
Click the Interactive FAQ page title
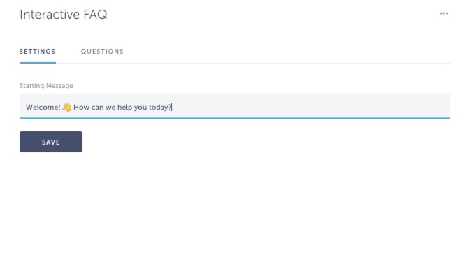(x=64, y=15)
